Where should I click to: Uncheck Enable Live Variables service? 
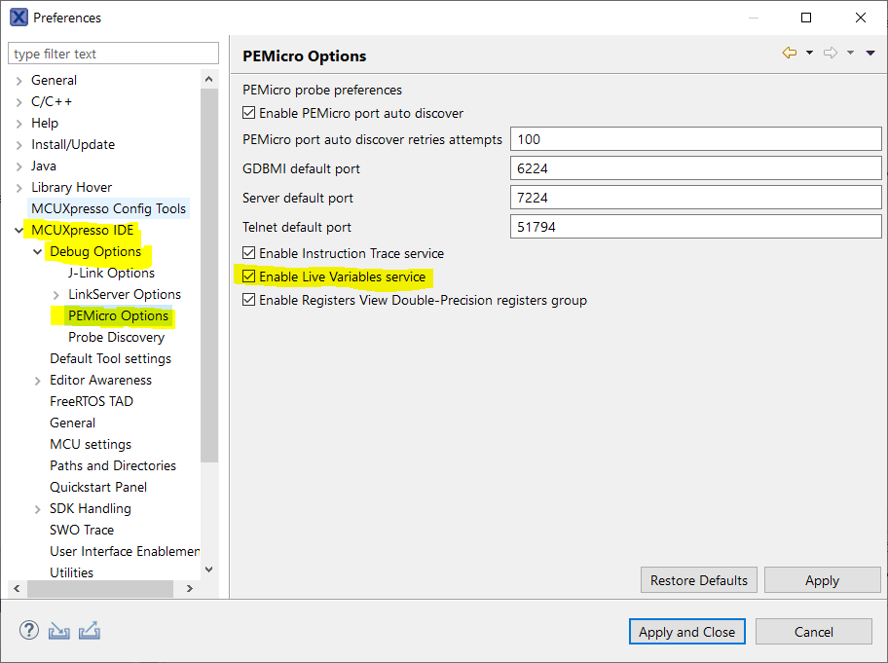click(x=249, y=276)
